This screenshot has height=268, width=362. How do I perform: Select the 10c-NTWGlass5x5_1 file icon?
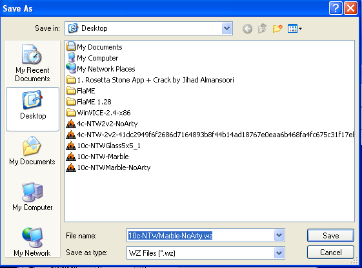71,146
